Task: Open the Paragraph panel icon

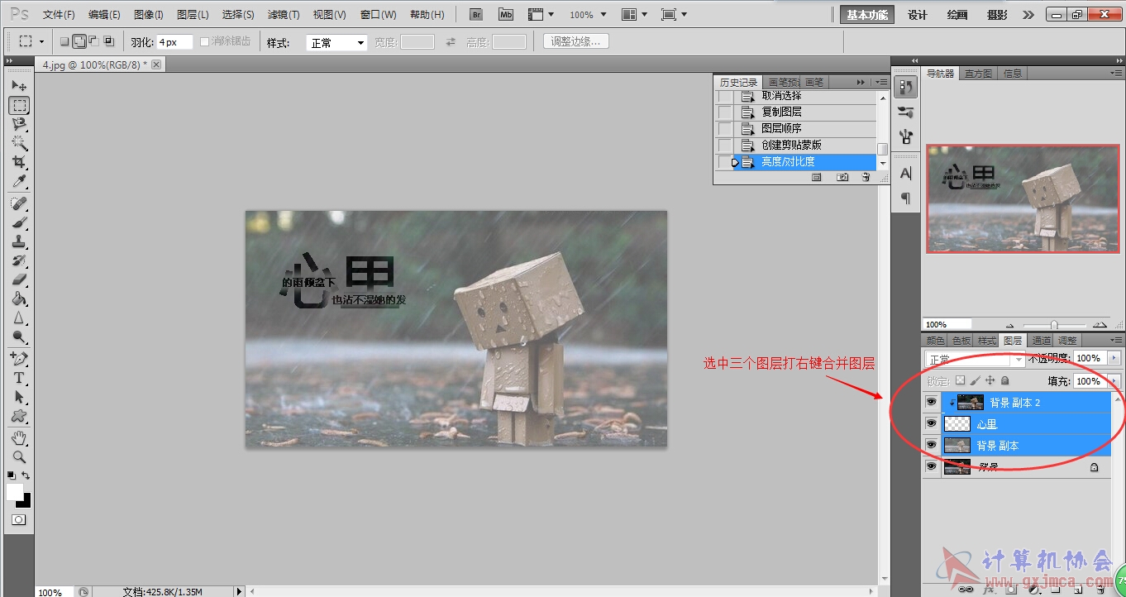Action: point(906,198)
